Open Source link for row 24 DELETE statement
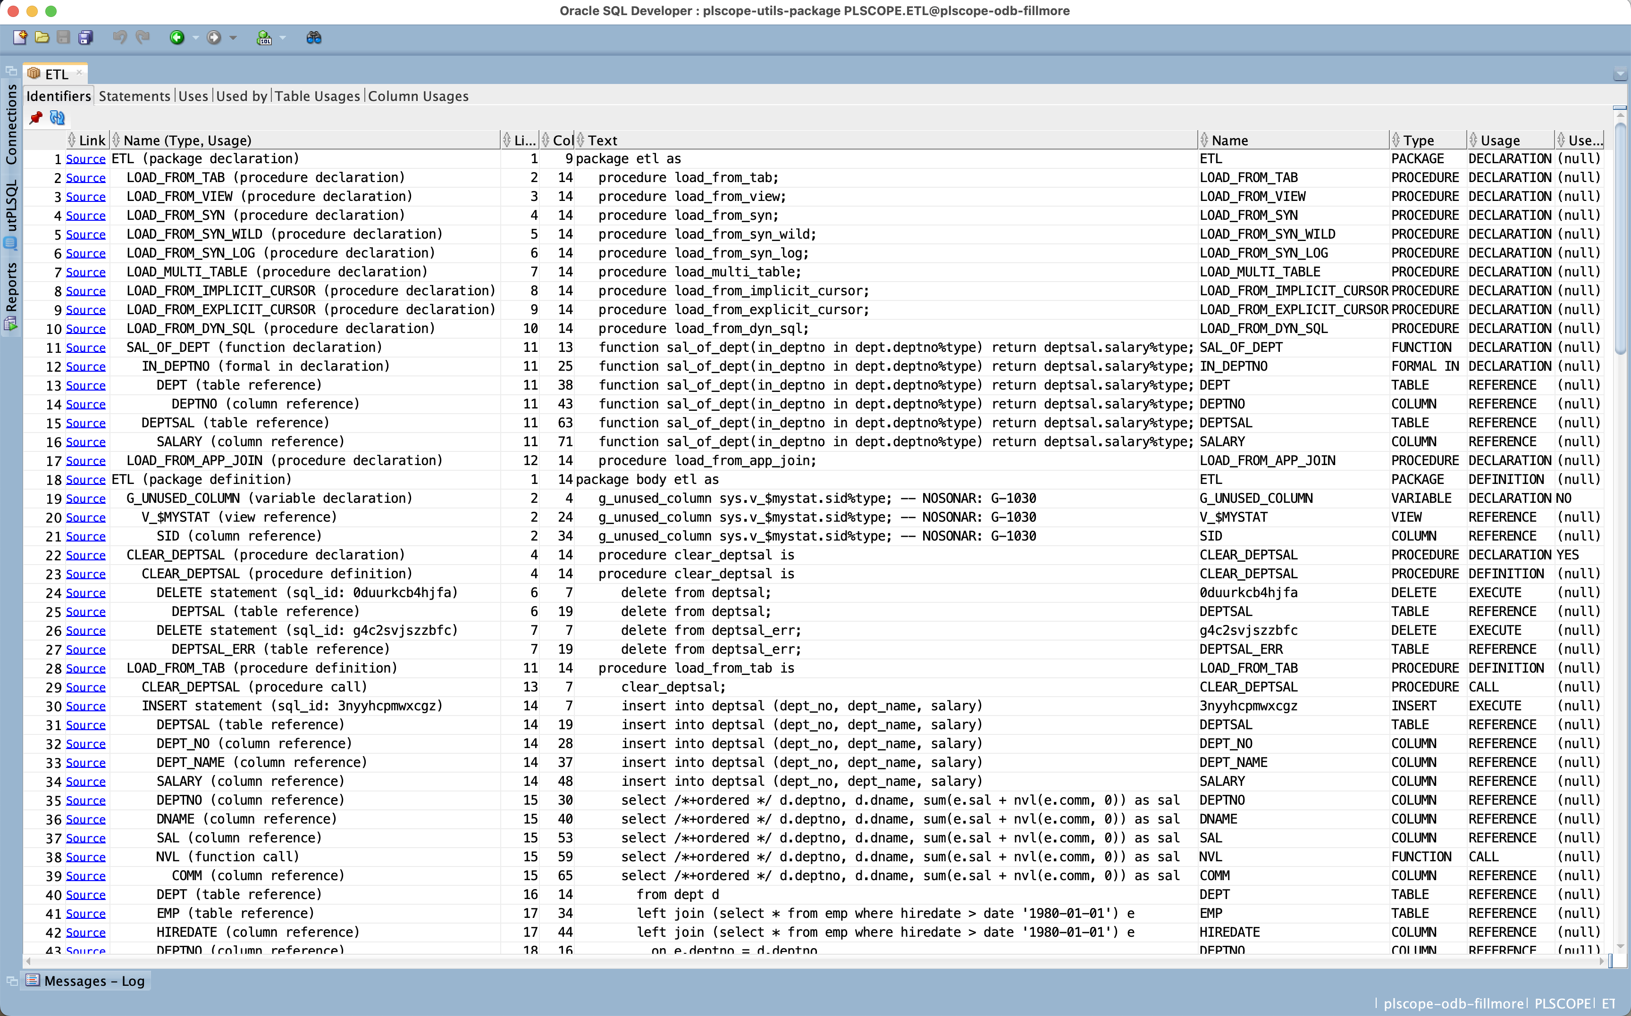The width and height of the screenshot is (1631, 1016). (85, 593)
